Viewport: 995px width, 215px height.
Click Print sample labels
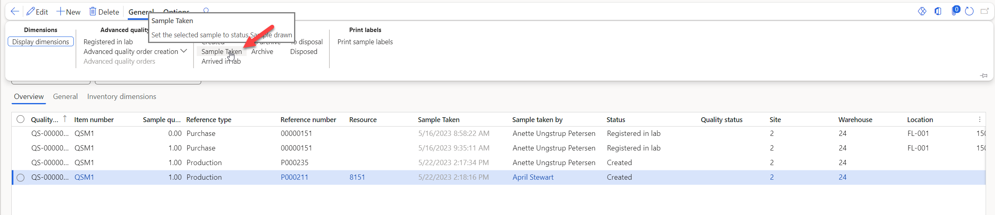(365, 42)
